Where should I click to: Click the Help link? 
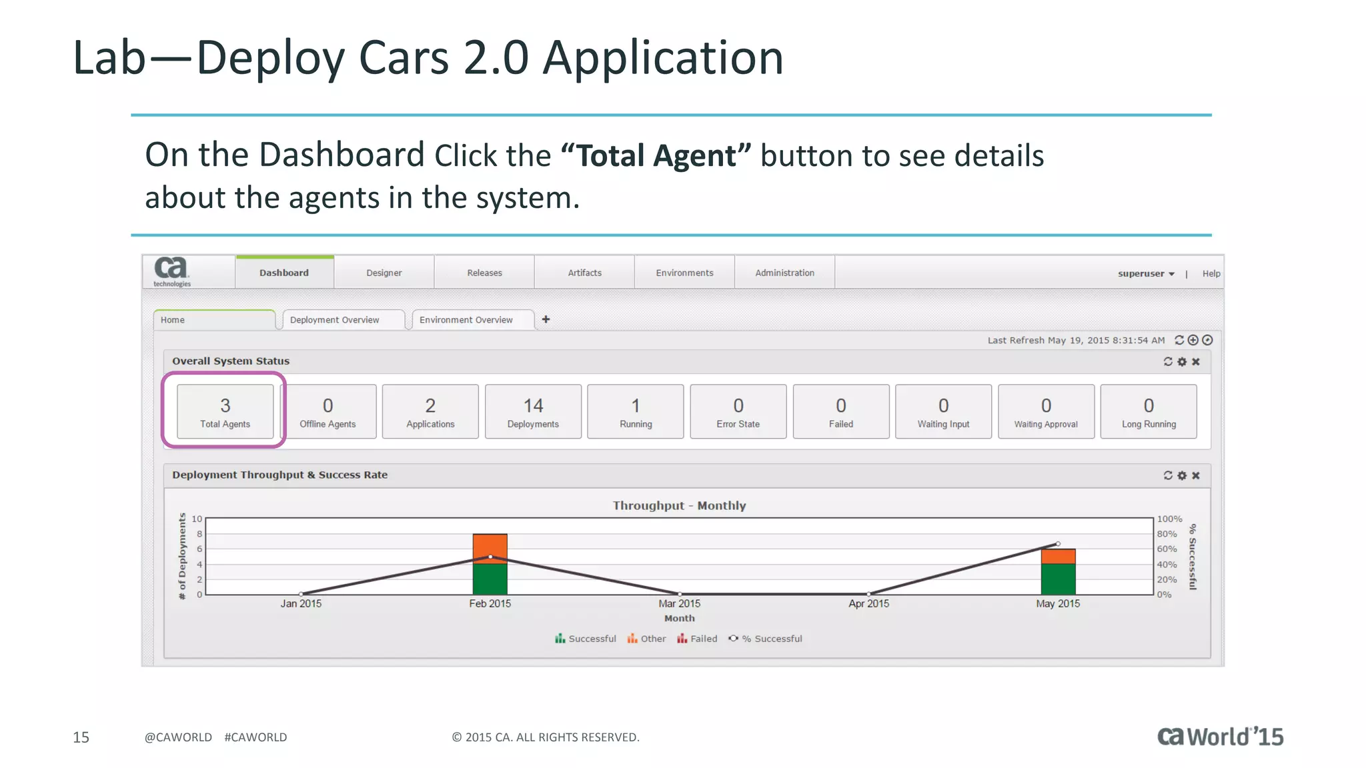[x=1211, y=273]
